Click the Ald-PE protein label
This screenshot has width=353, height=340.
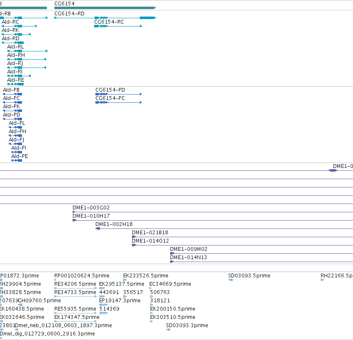point(19,156)
